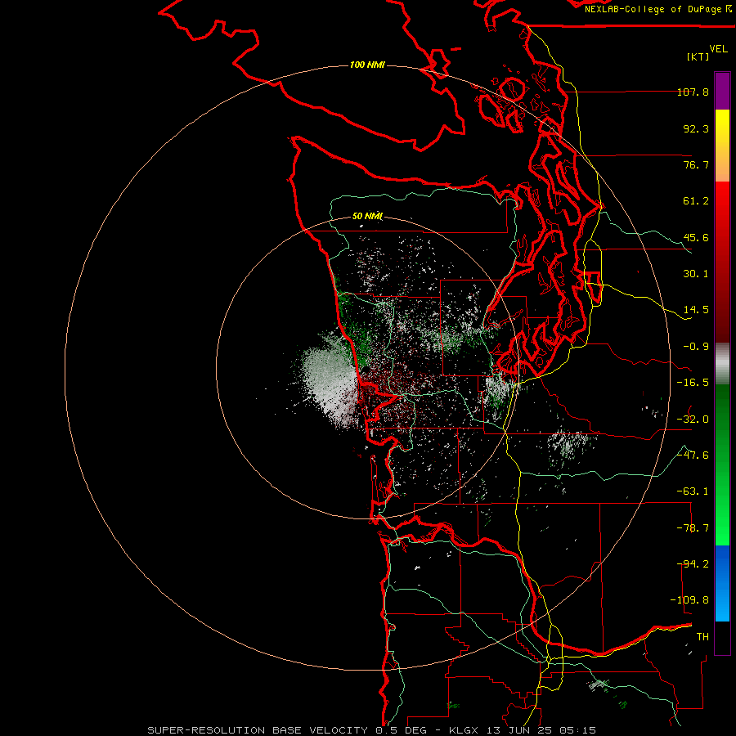Click the 100 NMI range ring label

367,65
